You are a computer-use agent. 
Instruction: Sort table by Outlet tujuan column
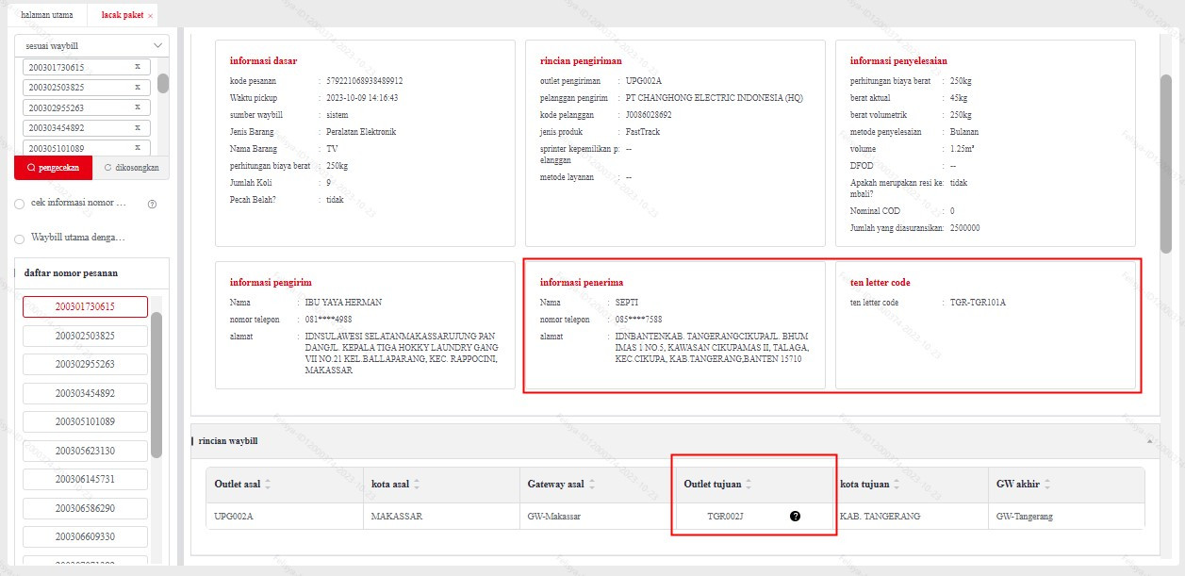click(x=749, y=484)
